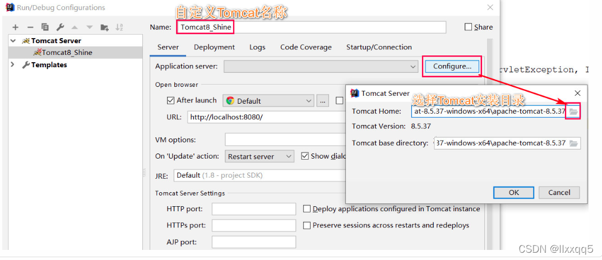Open browser Default dropdown
602x260 pixels.
(x=268, y=101)
